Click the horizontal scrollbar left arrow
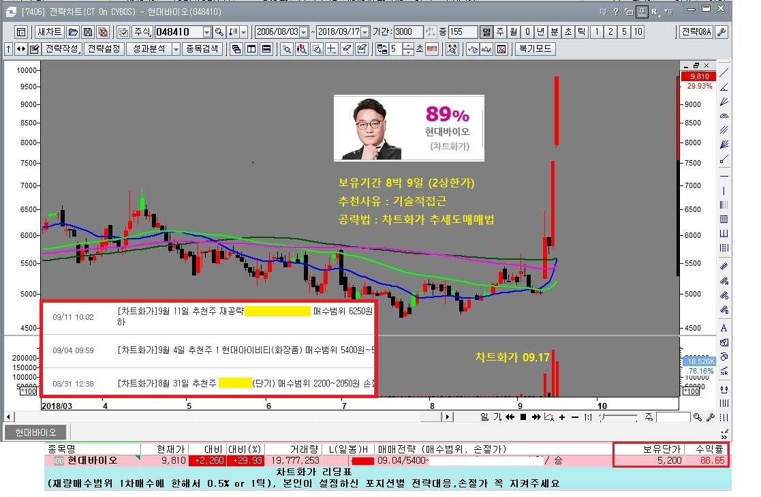 coord(10,417)
